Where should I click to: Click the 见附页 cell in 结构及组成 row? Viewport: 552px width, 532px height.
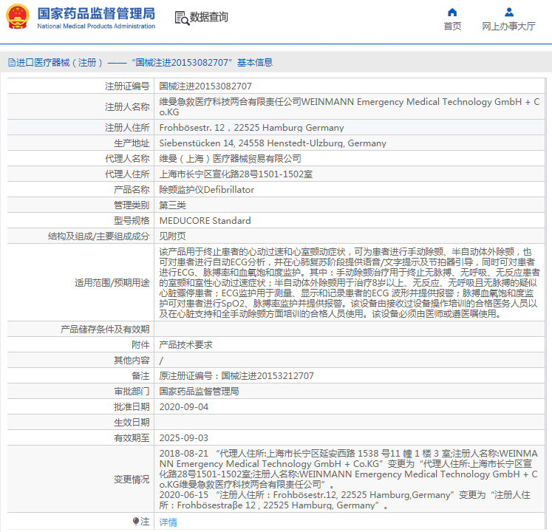click(x=173, y=236)
